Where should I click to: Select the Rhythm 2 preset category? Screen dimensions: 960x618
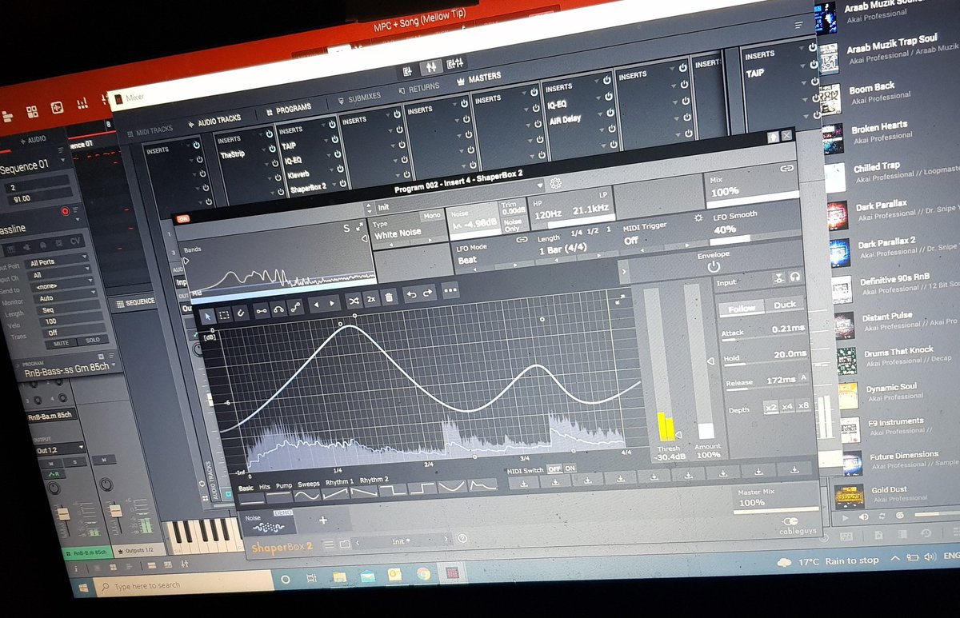coord(374,480)
